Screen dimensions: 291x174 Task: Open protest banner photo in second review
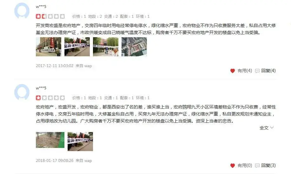point(80,142)
